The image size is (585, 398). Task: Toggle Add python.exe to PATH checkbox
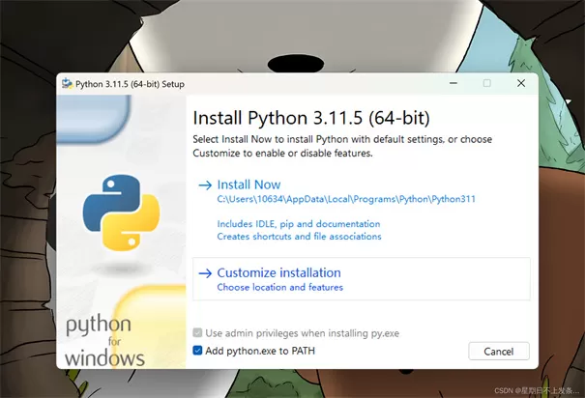click(197, 351)
